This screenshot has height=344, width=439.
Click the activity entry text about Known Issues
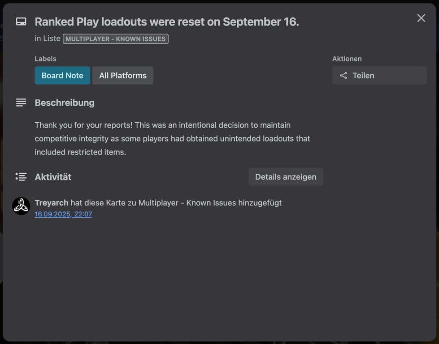pyautogui.click(x=176, y=203)
